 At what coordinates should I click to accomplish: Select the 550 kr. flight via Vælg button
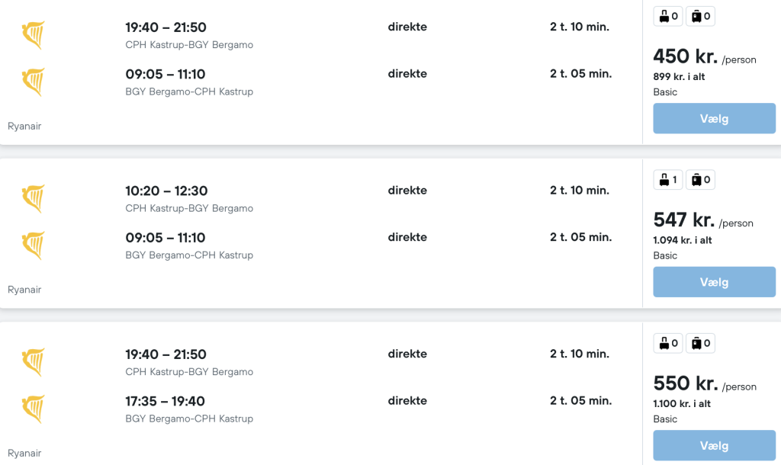click(714, 446)
